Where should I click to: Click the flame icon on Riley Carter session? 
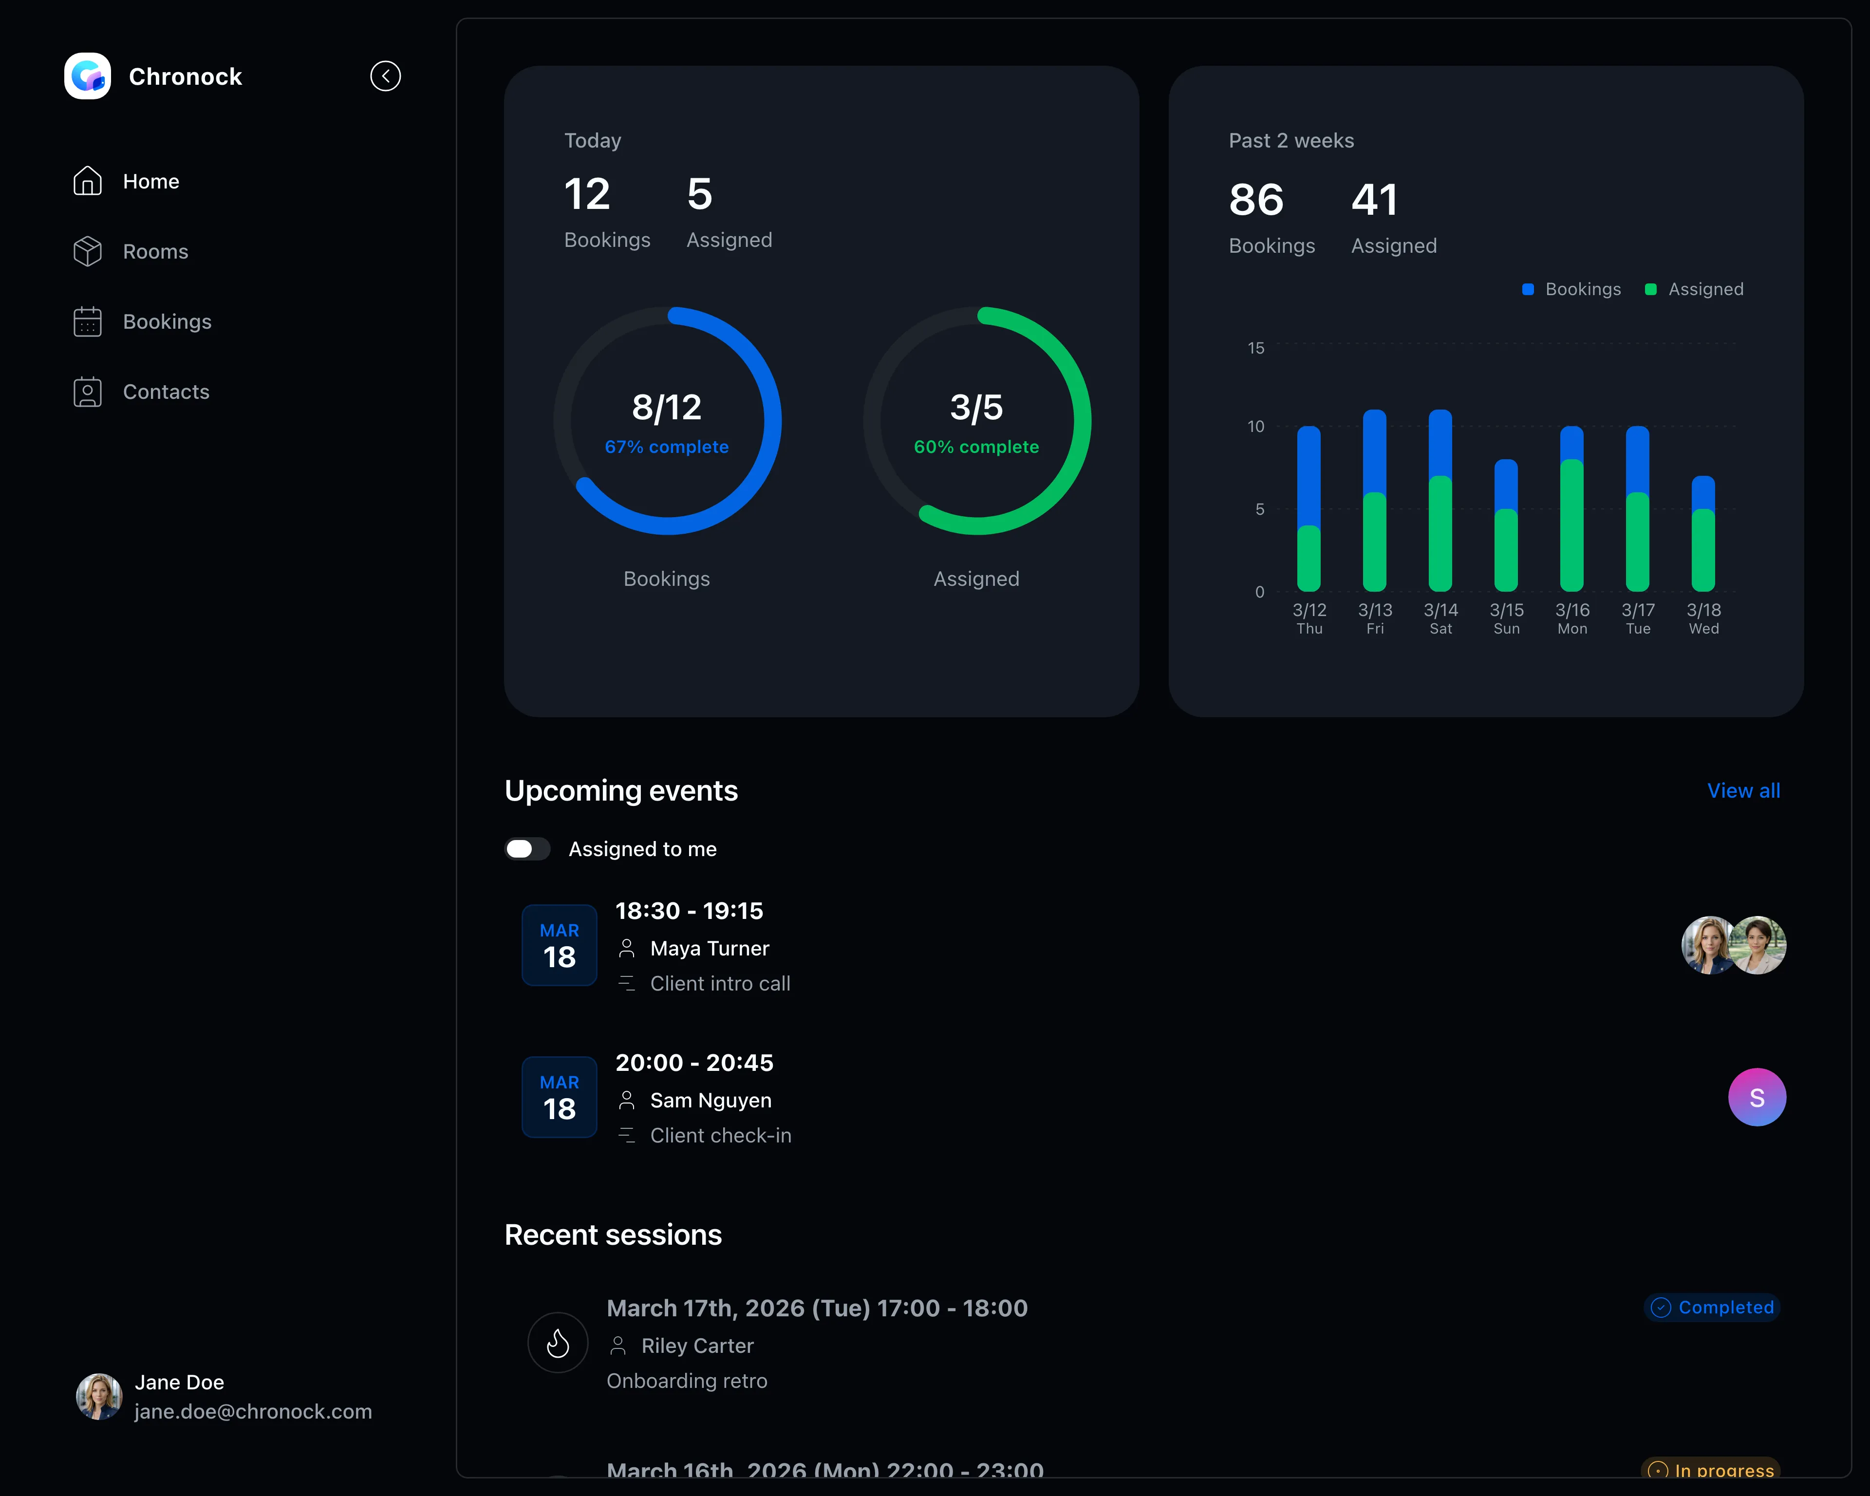coord(558,1343)
